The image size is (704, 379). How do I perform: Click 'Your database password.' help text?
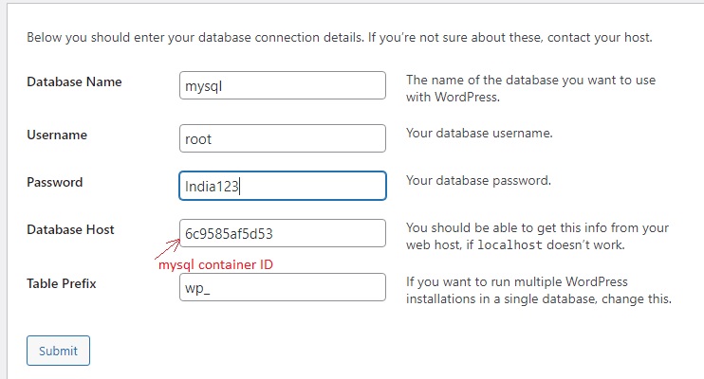click(478, 180)
